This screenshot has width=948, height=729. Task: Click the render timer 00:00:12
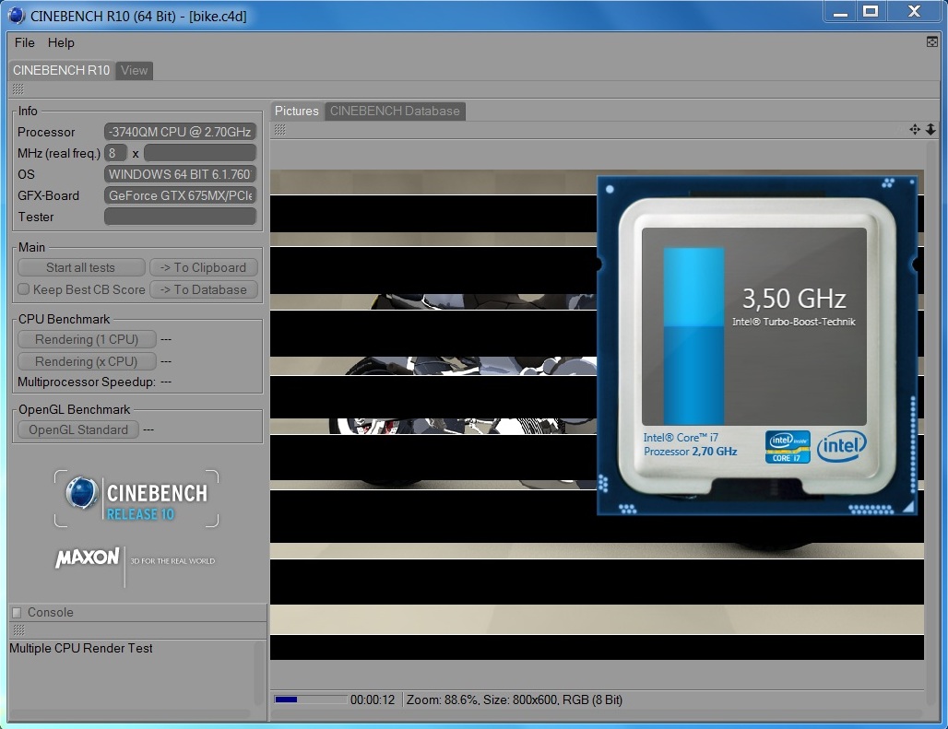373,700
